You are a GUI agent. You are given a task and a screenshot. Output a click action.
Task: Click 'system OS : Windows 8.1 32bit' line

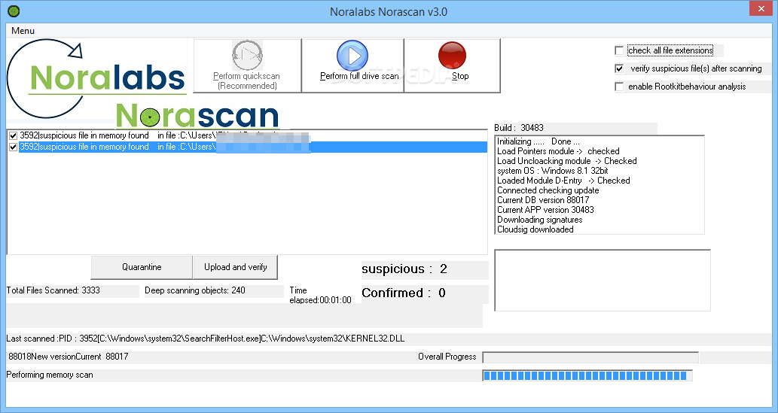(553, 171)
